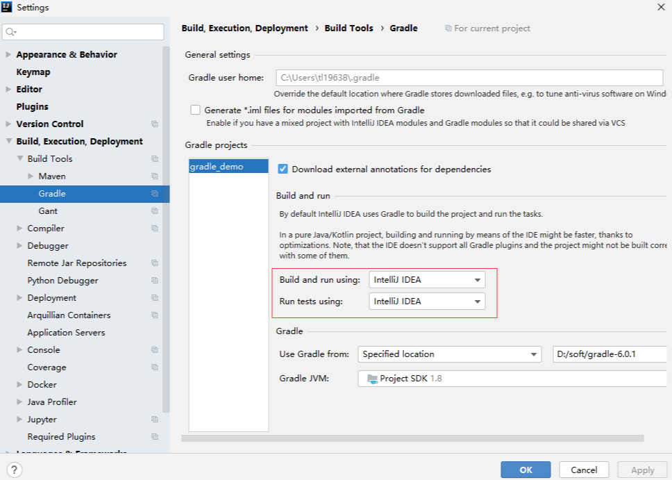Click project-level icon beside Version Control
Image resolution: width=672 pixels, height=480 pixels.
pyautogui.click(x=155, y=124)
